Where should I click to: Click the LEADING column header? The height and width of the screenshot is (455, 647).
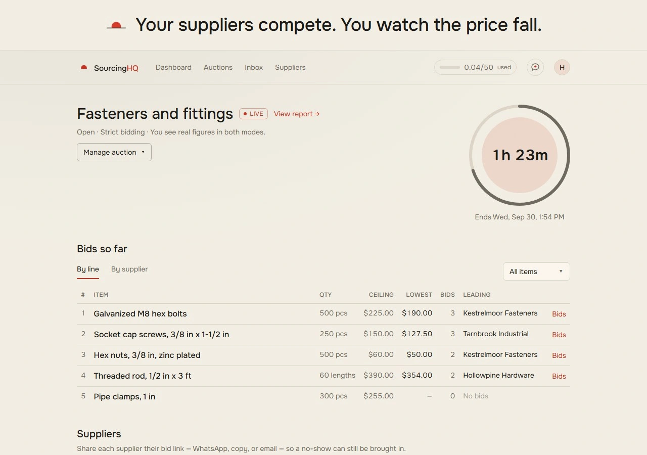click(x=477, y=295)
